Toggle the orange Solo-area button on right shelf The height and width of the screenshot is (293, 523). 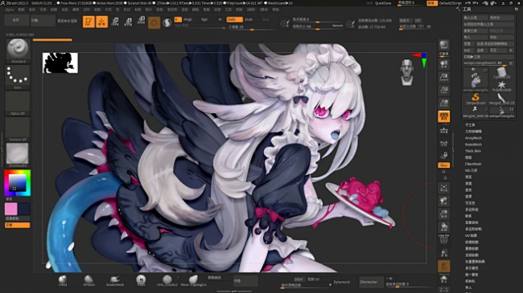(443, 267)
